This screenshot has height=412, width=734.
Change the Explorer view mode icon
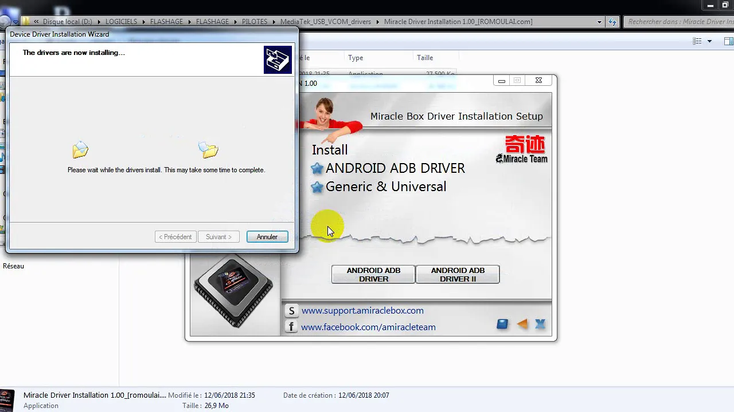(x=697, y=41)
